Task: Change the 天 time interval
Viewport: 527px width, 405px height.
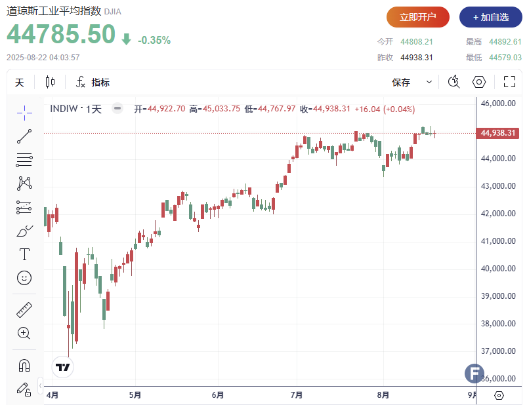Action: pyautogui.click(x=20, y=83)
